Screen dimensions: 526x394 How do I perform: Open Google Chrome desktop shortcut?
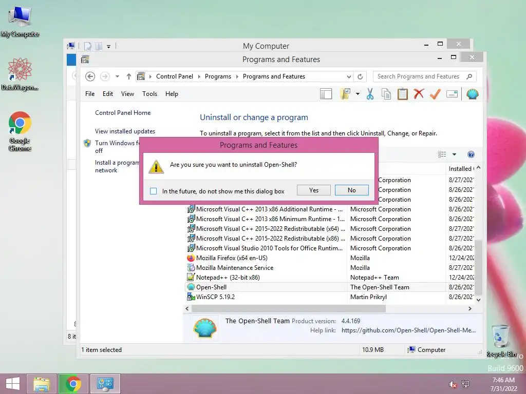(20, 131)
